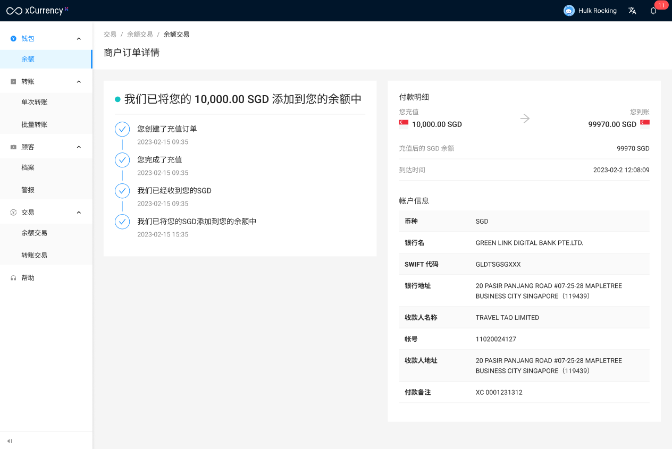The width and height of the screenshot is (672, 449).
Task: Click payment note XC 0001231312
Action: 499,393
